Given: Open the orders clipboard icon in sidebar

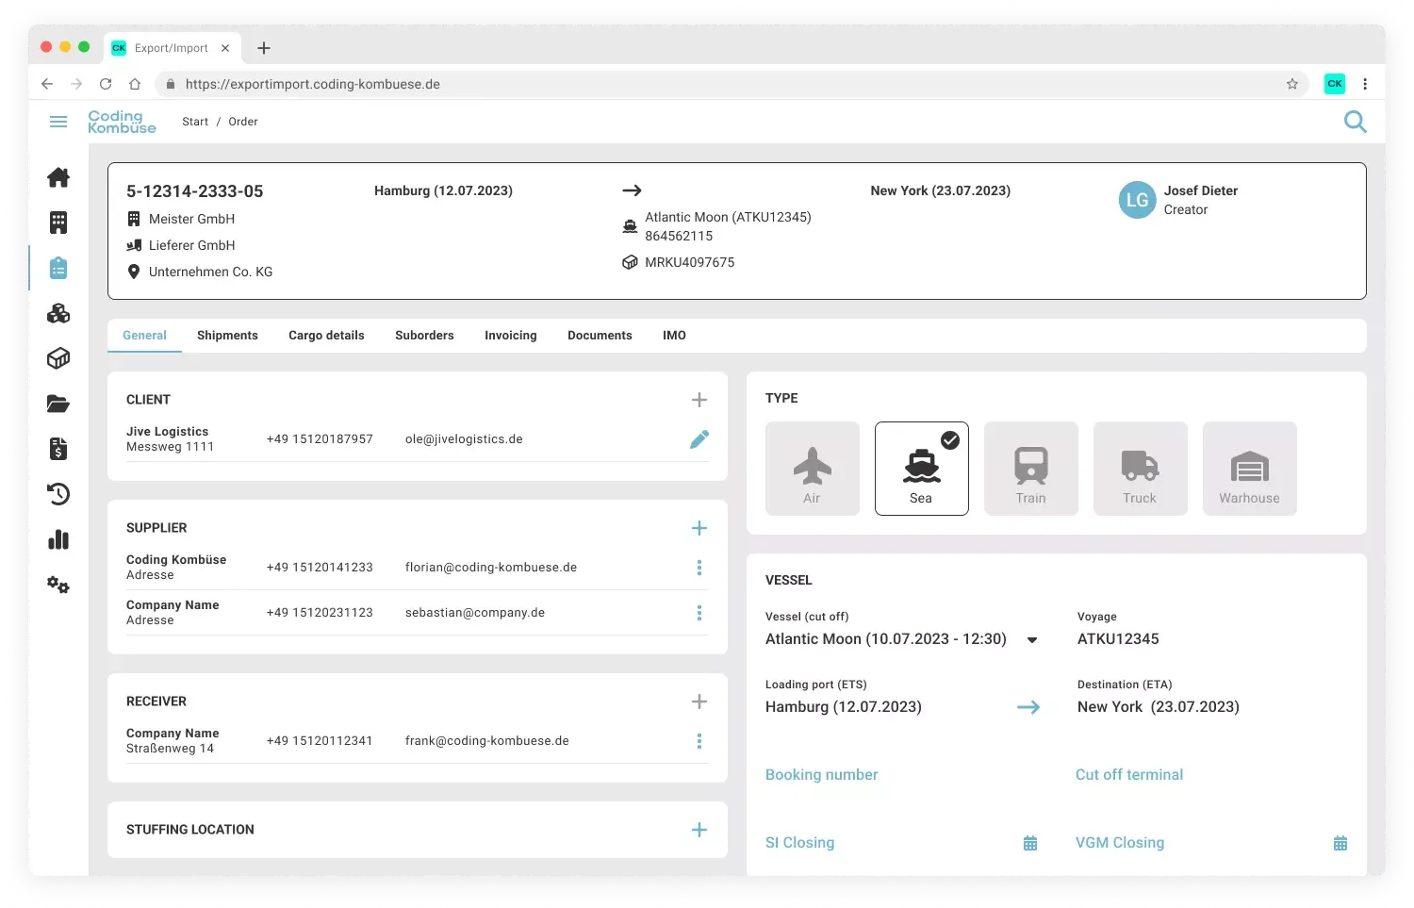Looking at the screenshot, I should coord(58,268).
